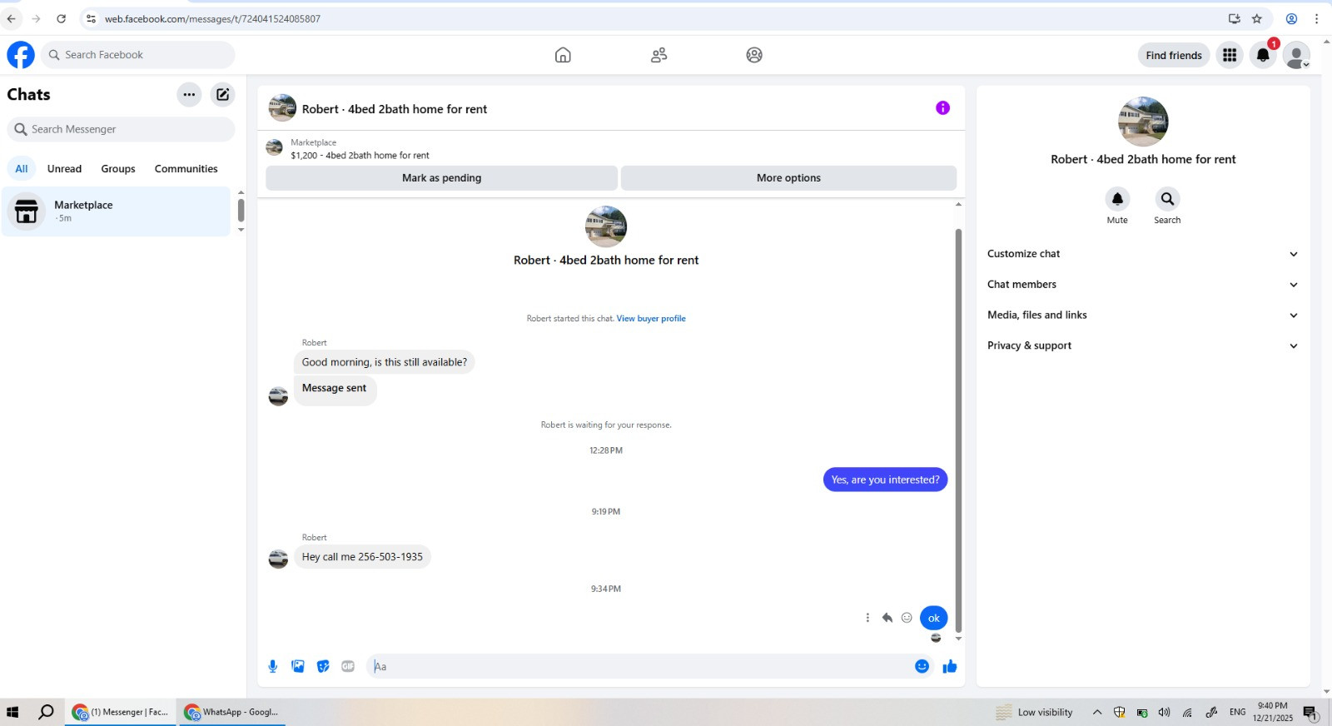Switch to the Messenger Chrome taskbar window
Image resolution: width=1332 pixels, height=726 pixels.
click(x=121, y=712)
